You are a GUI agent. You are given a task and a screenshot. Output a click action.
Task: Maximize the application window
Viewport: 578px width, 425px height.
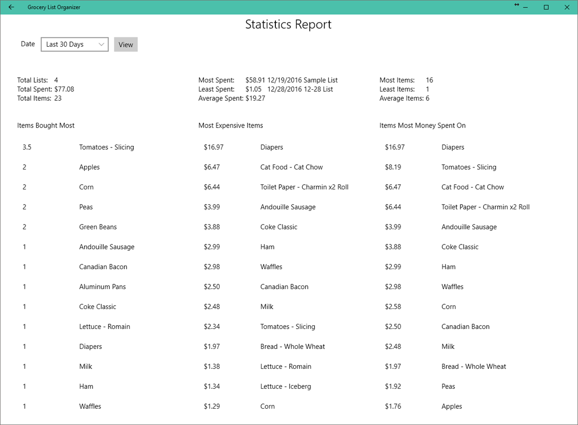[547, 7]
